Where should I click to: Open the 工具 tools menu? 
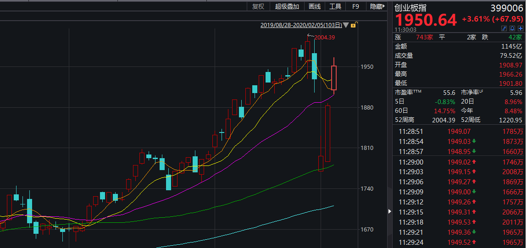pyautogui.click(x=335, y=6)
